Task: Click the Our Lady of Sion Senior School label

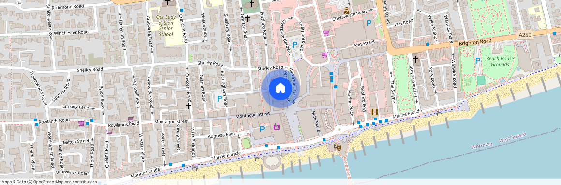Action: click(x=166, y=26)
